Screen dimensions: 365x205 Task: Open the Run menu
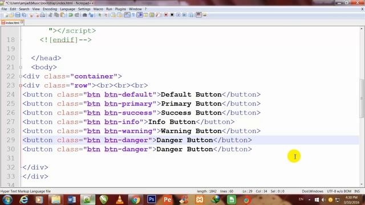[109, 9]
